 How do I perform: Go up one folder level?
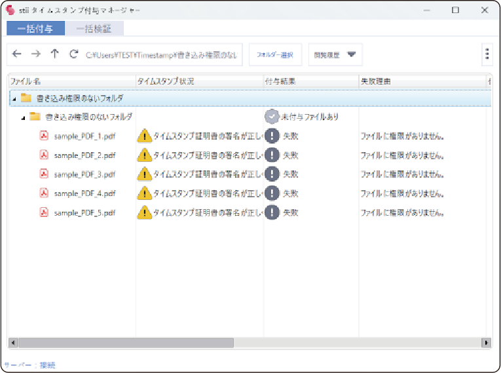click(x=55, y=55)
